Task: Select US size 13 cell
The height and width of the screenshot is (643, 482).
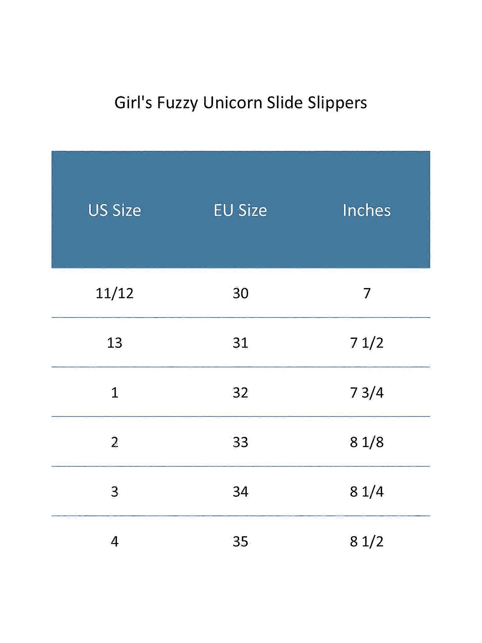Action: (115, 343)
